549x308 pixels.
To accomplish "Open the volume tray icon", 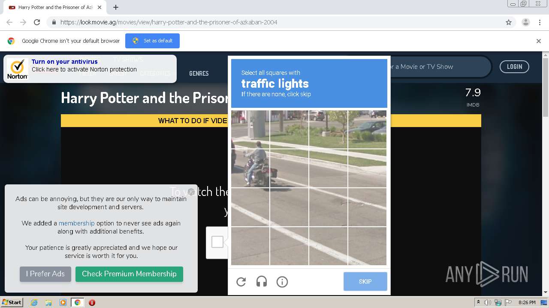I will (488, 302).
